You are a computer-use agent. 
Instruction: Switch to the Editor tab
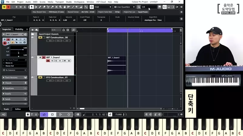click(18, 109)
